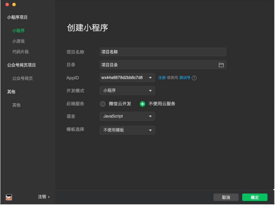
Task: Open 公众号网页 project option
Action: [x=22, y=78]
